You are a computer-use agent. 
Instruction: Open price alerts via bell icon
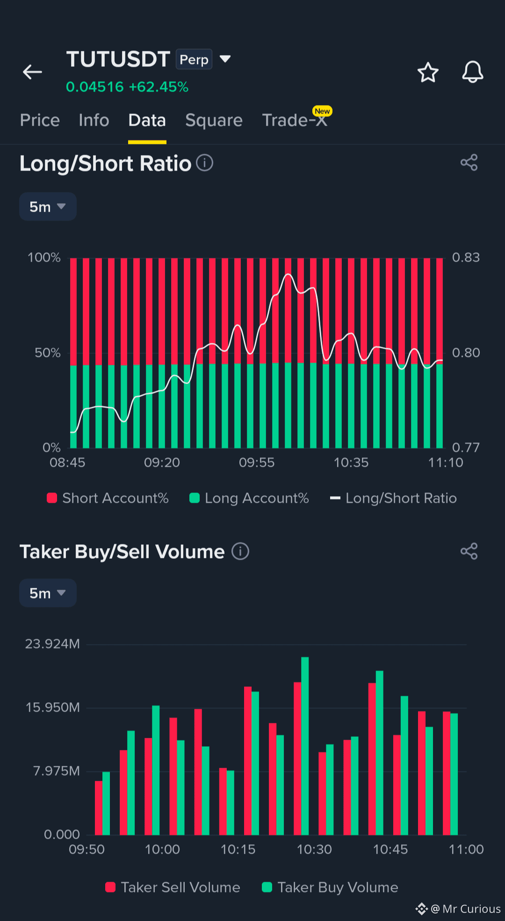473,72
